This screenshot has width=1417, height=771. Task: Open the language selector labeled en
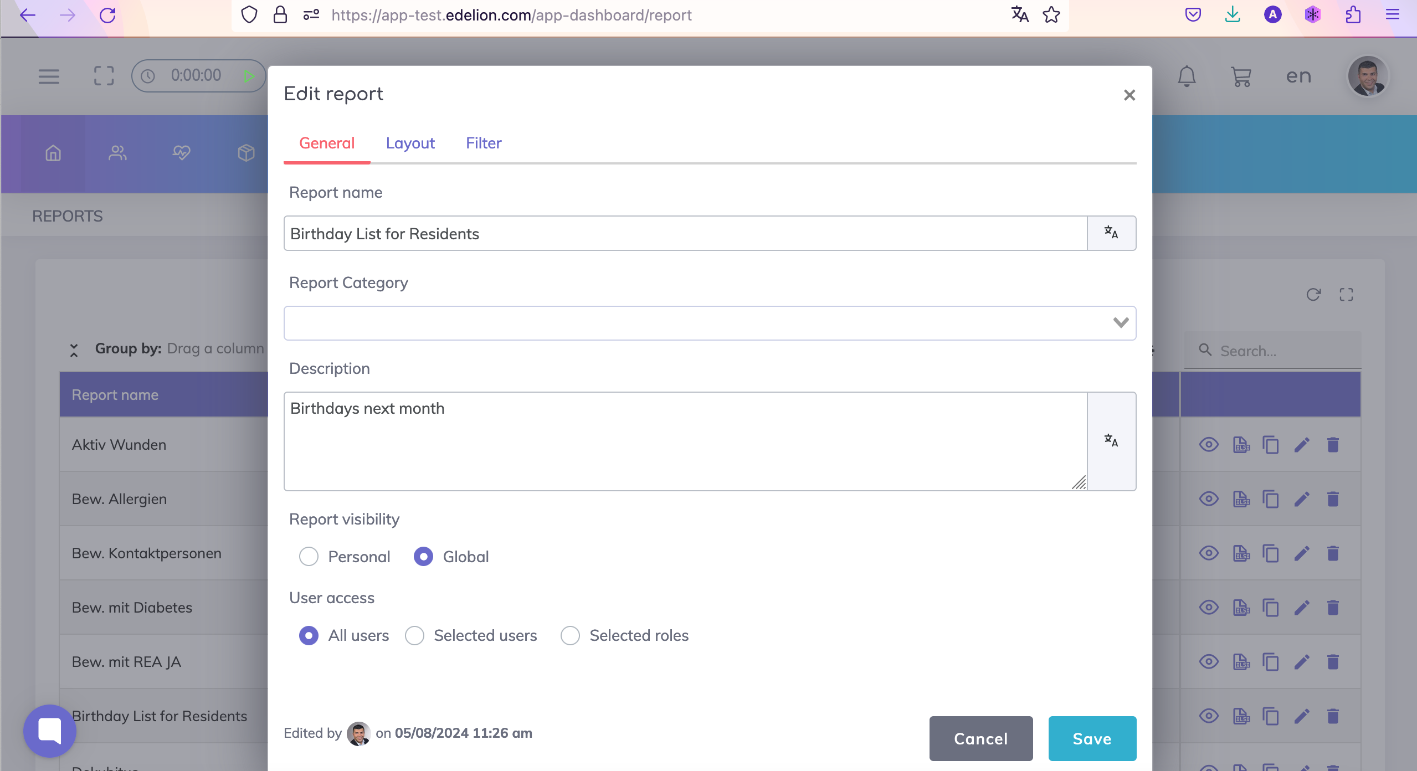(x=1298, y=76)
